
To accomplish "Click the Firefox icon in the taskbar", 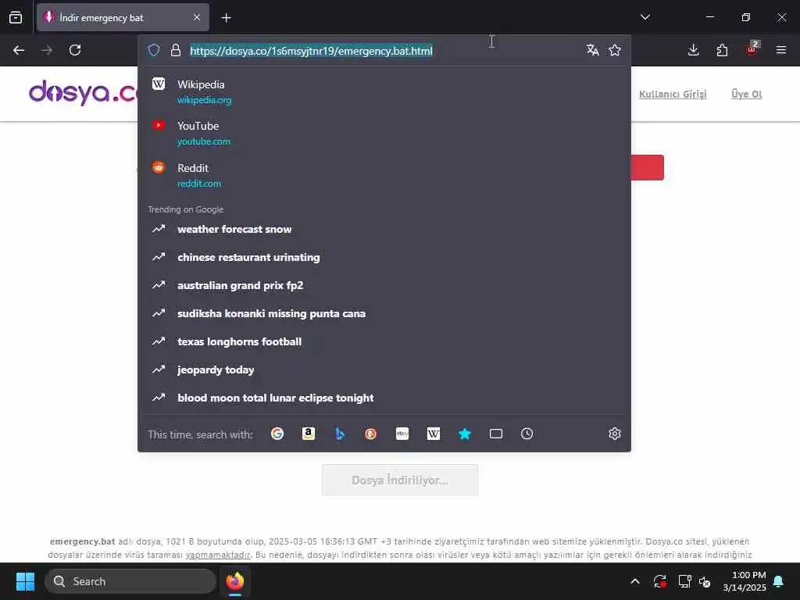I will tap(235, 581).
